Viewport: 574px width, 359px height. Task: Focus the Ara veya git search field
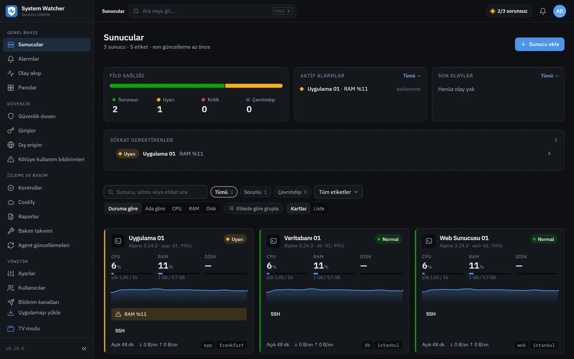(212, 11)
